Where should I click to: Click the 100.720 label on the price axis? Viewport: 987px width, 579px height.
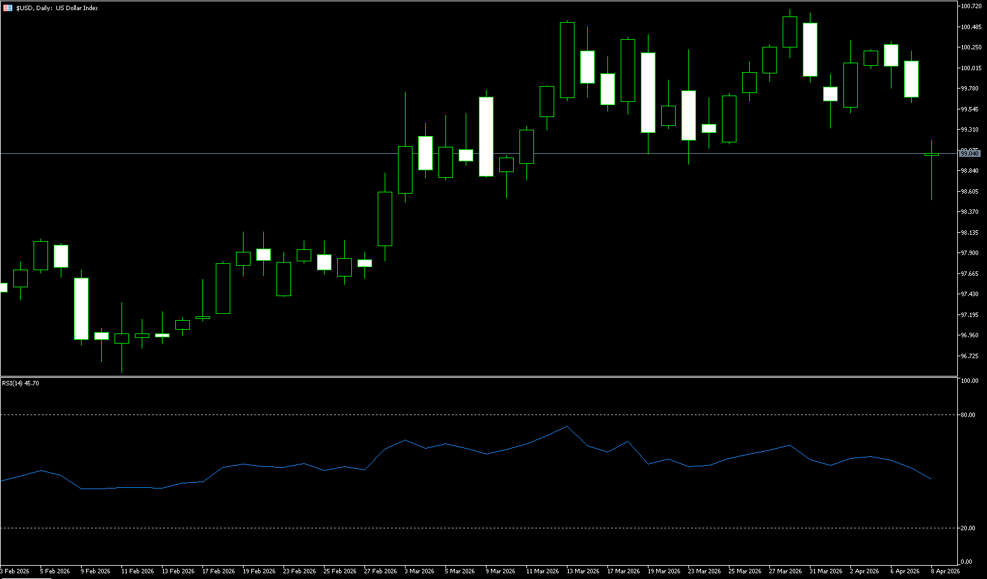click(971, 6)
